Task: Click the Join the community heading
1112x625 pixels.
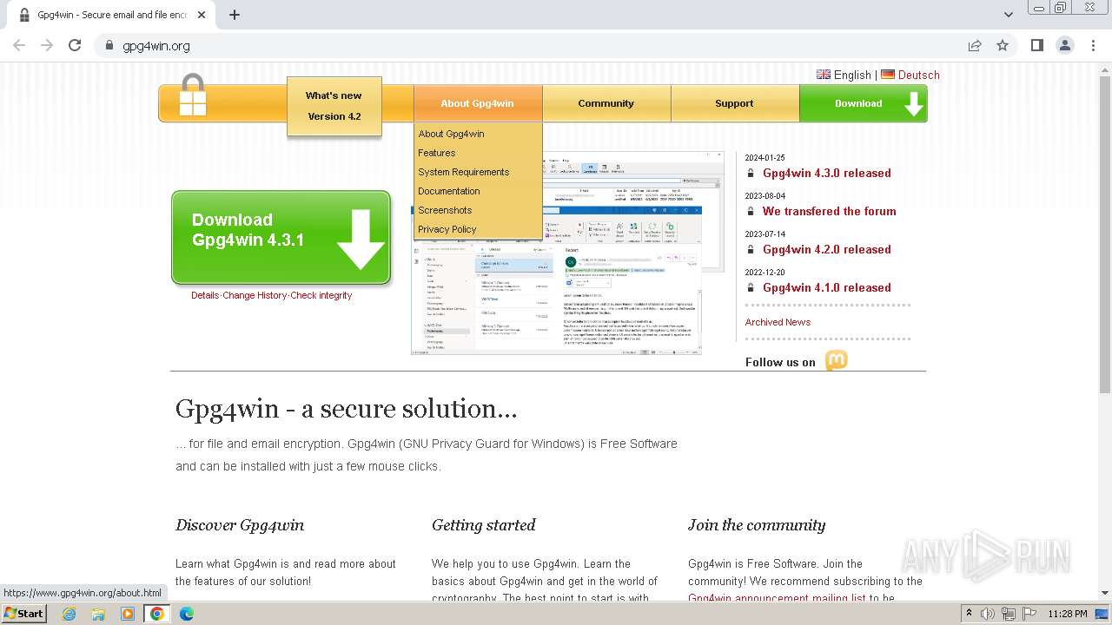Action: click(757, 524)
